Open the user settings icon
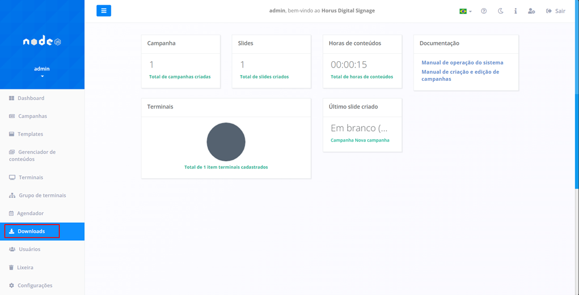Screen dimensions: 579x295 click(x=531, y=12)
